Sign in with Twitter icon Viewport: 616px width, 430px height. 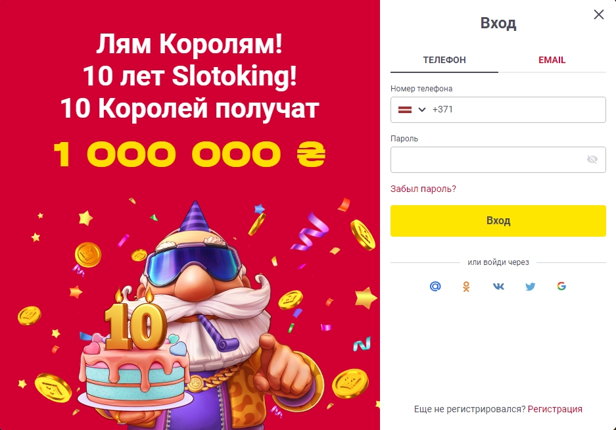tap(530, 286)
